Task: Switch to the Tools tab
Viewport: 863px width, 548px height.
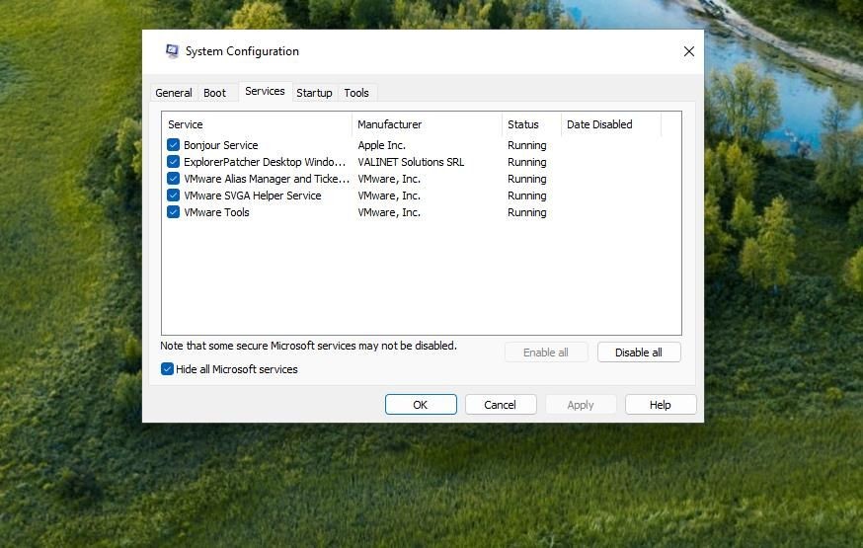Action: pos(356,93)
